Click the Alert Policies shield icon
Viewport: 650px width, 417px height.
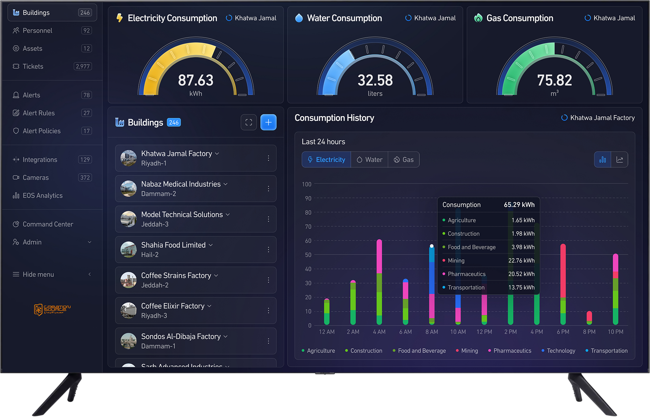tap(16, 131)
